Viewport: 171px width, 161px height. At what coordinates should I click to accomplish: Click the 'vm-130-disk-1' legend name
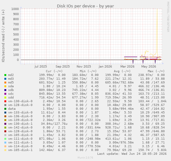(20, 124)
